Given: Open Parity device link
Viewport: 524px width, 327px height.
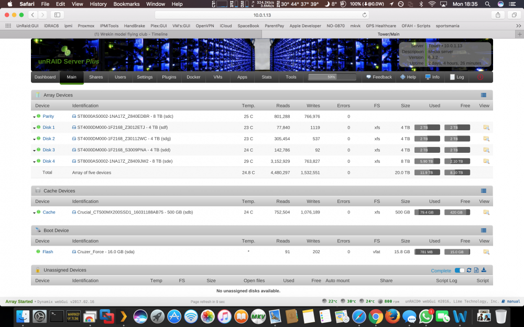Looking at the screenshot, I should click(x=48, y=117).
